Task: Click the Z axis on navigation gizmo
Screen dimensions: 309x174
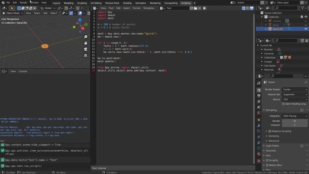Action: coord(80,20)
